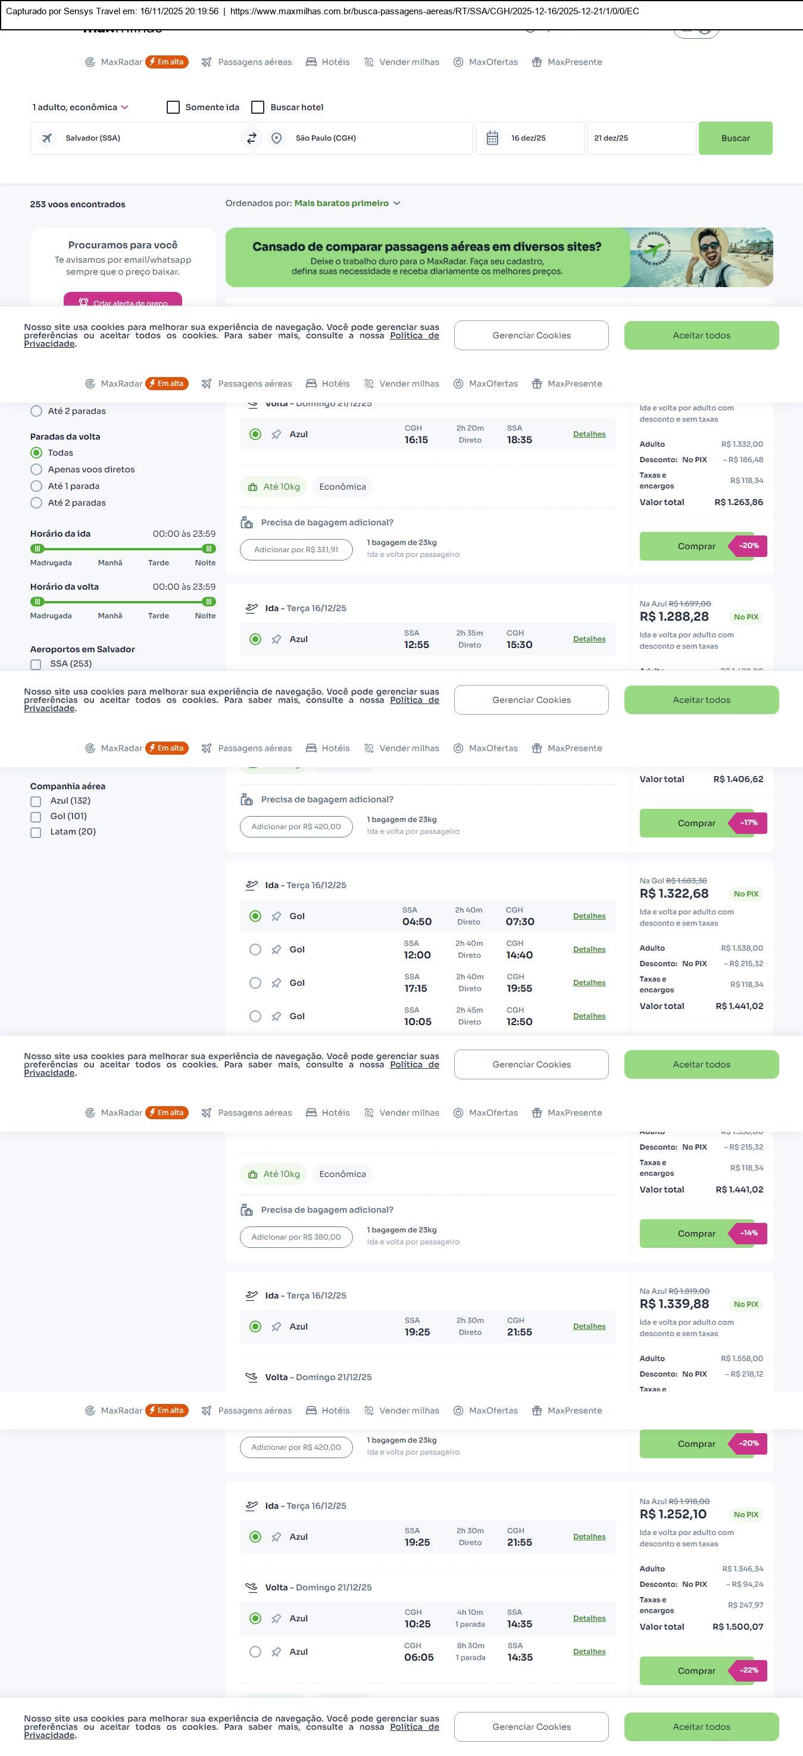803x1756 pixels.
Task: Pin the Gol 04:50 departure flight
Action: click(x=276, y=916)
